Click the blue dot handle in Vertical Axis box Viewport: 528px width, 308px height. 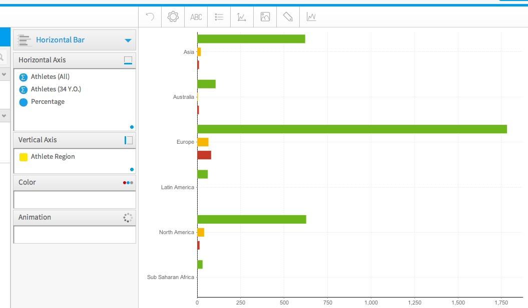[132, 169]
